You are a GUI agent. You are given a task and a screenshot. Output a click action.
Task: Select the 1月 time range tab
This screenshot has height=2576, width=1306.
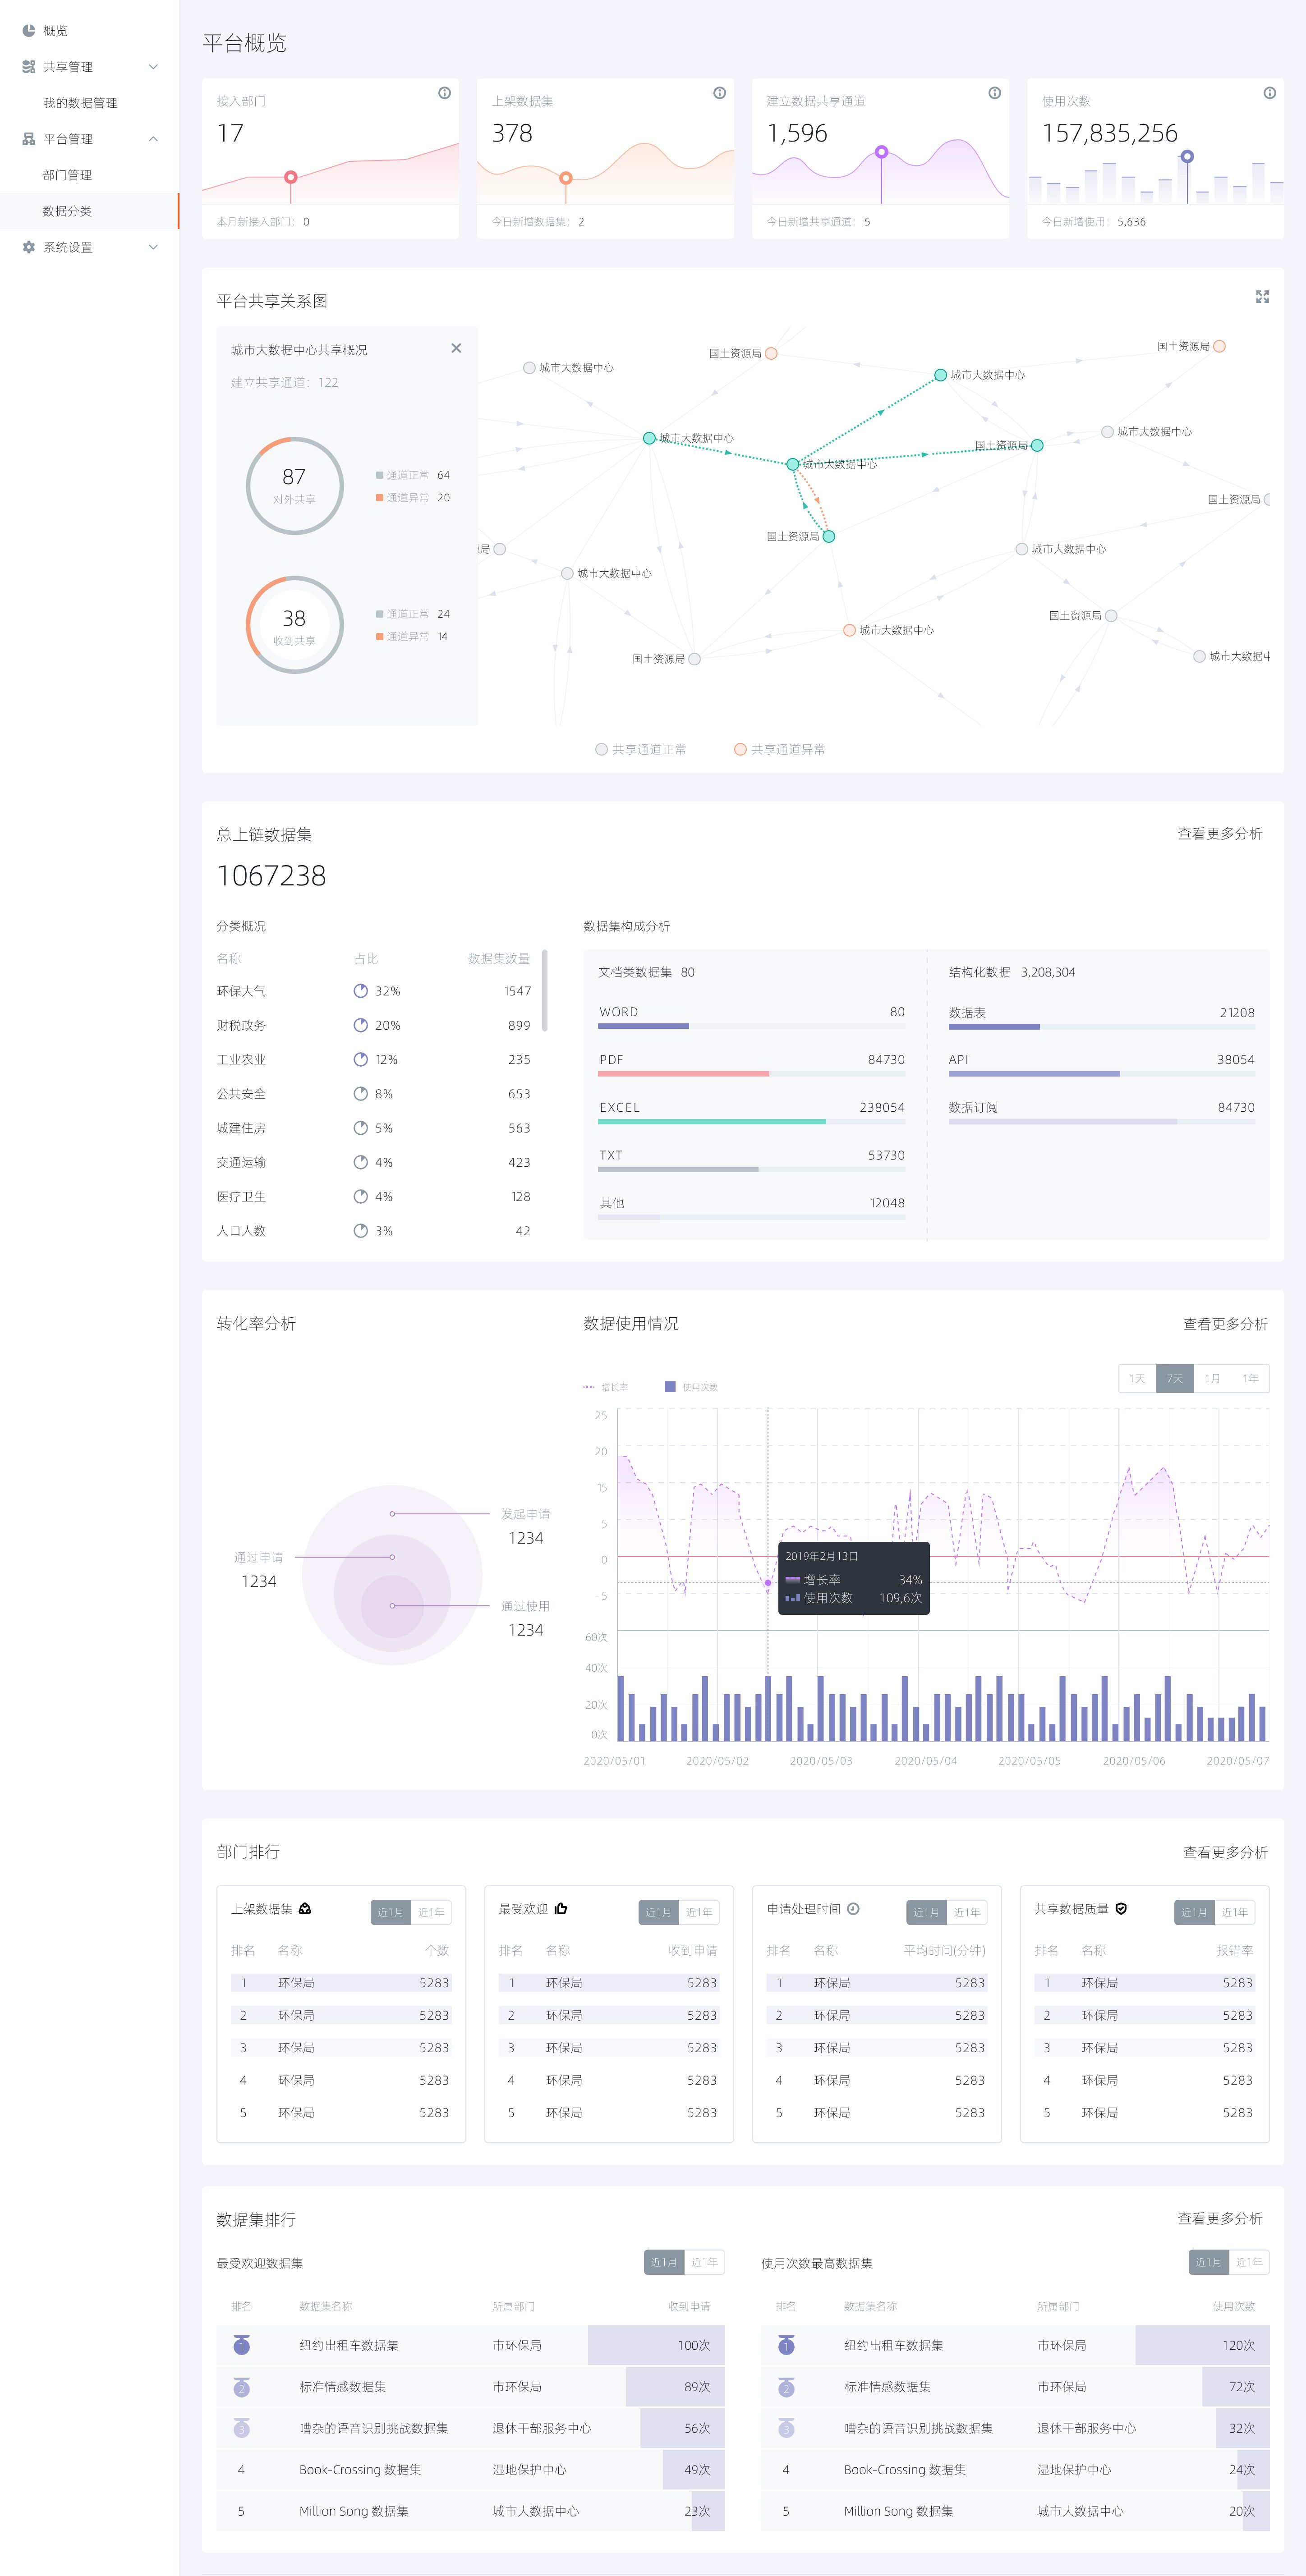pyautogui.click(x=1212, y=1378)
